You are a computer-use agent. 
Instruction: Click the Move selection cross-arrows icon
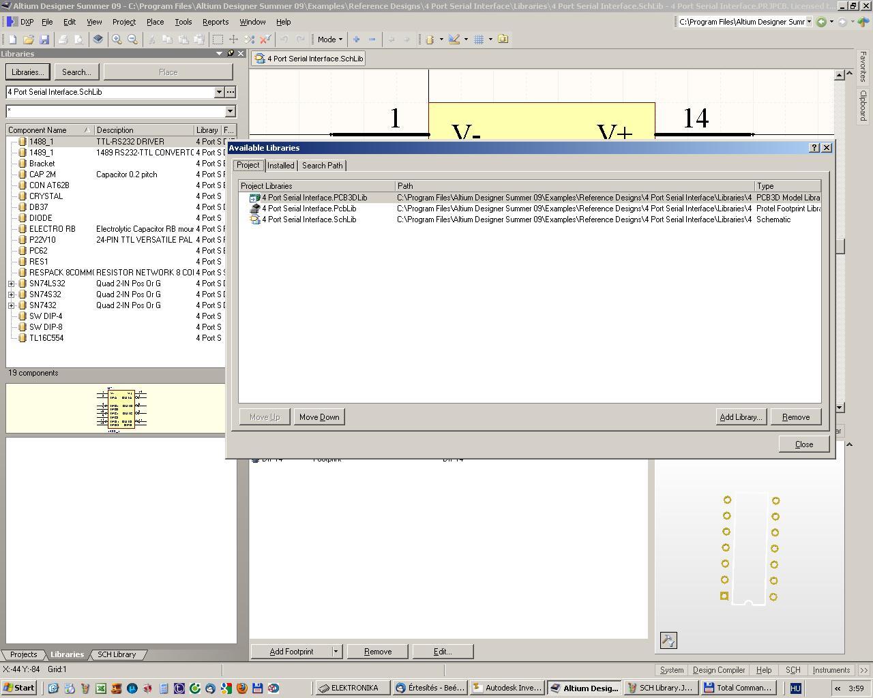click(233, 40)
